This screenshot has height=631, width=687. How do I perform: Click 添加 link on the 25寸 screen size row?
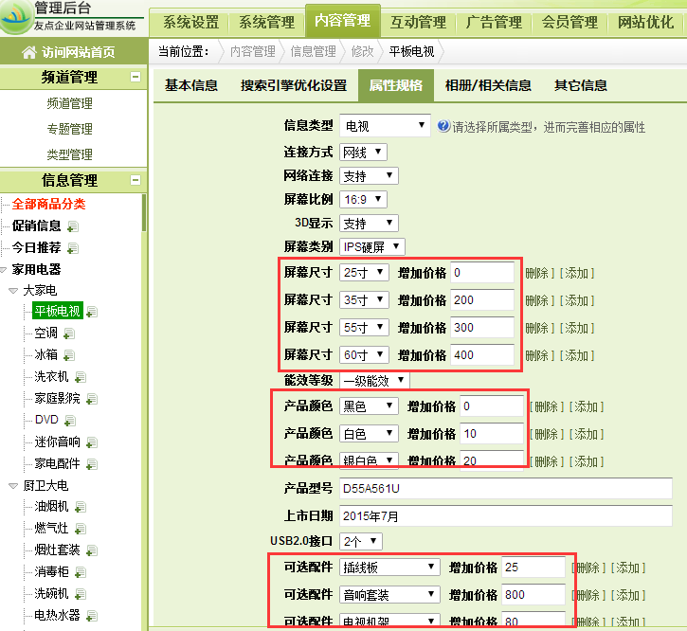578,273
